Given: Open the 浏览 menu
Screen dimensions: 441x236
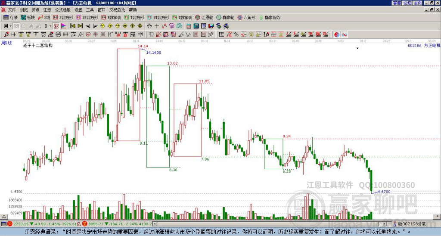Looking at the screenshot, I should (24, 10).
